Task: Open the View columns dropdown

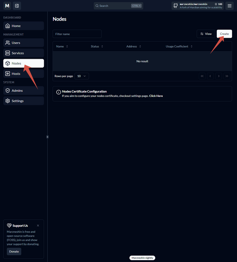Action: pos(206,34)
